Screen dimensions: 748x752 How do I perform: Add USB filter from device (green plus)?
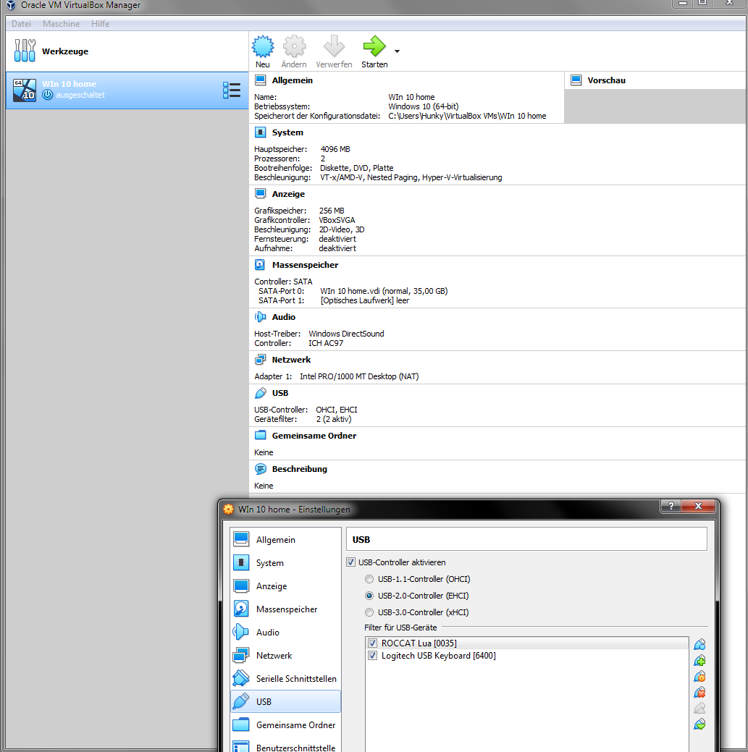coord(699,660)
